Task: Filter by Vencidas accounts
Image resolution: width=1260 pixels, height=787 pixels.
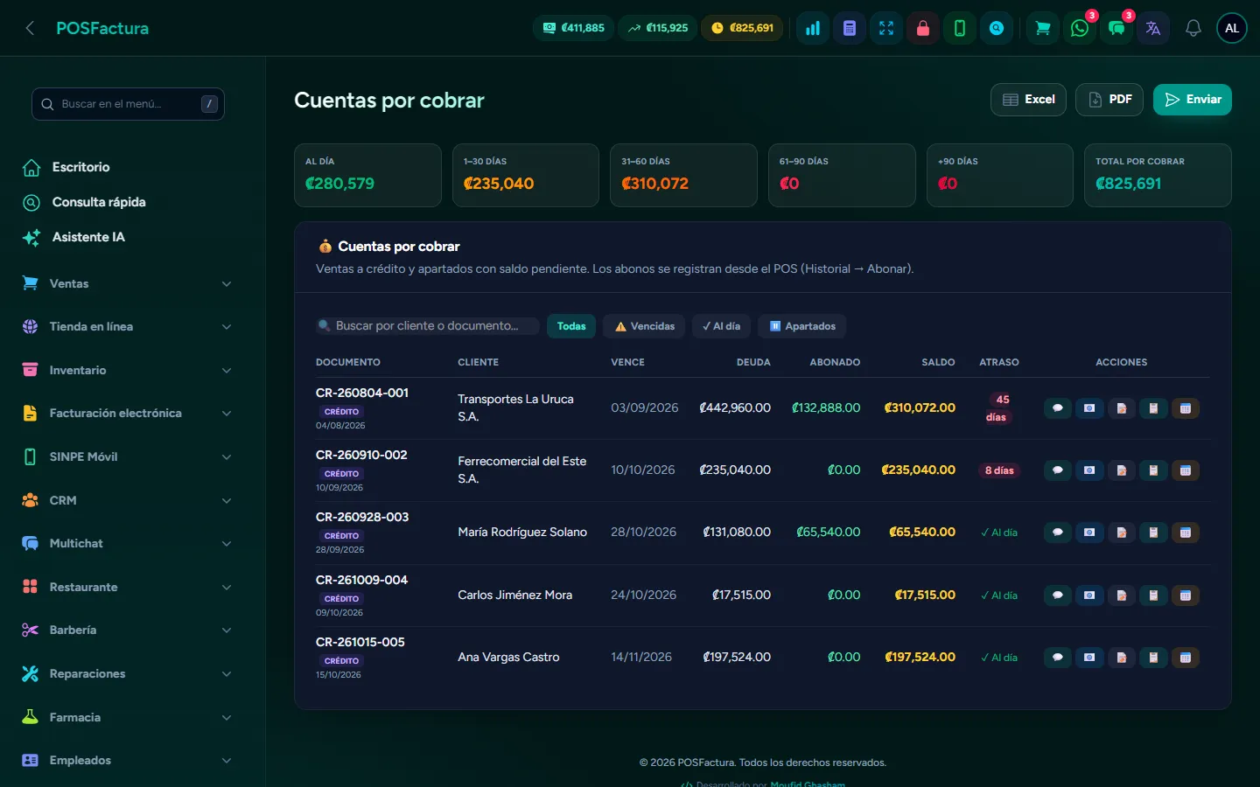Action: click(645, 326)
